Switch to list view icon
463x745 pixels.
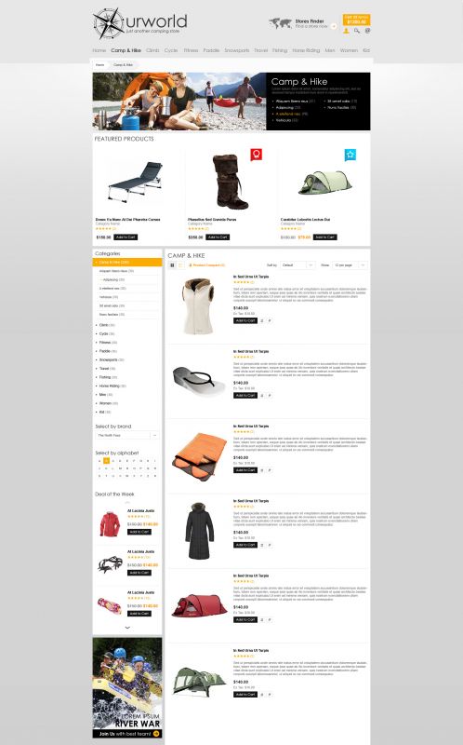(x=180, y=265)
